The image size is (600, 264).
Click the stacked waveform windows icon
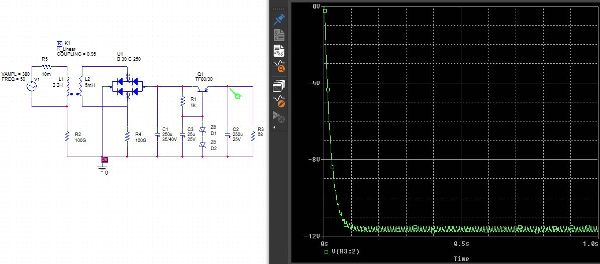(278, 86)
